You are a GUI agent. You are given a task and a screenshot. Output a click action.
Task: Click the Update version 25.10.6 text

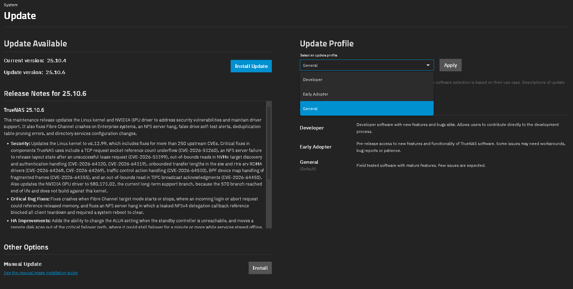pyautogui.click(x=35, y=72)
